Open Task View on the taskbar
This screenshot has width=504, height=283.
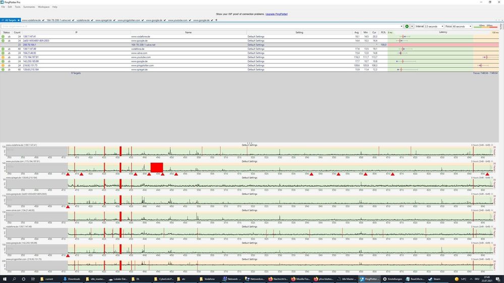pyautogui.click(x=33, y=279)
